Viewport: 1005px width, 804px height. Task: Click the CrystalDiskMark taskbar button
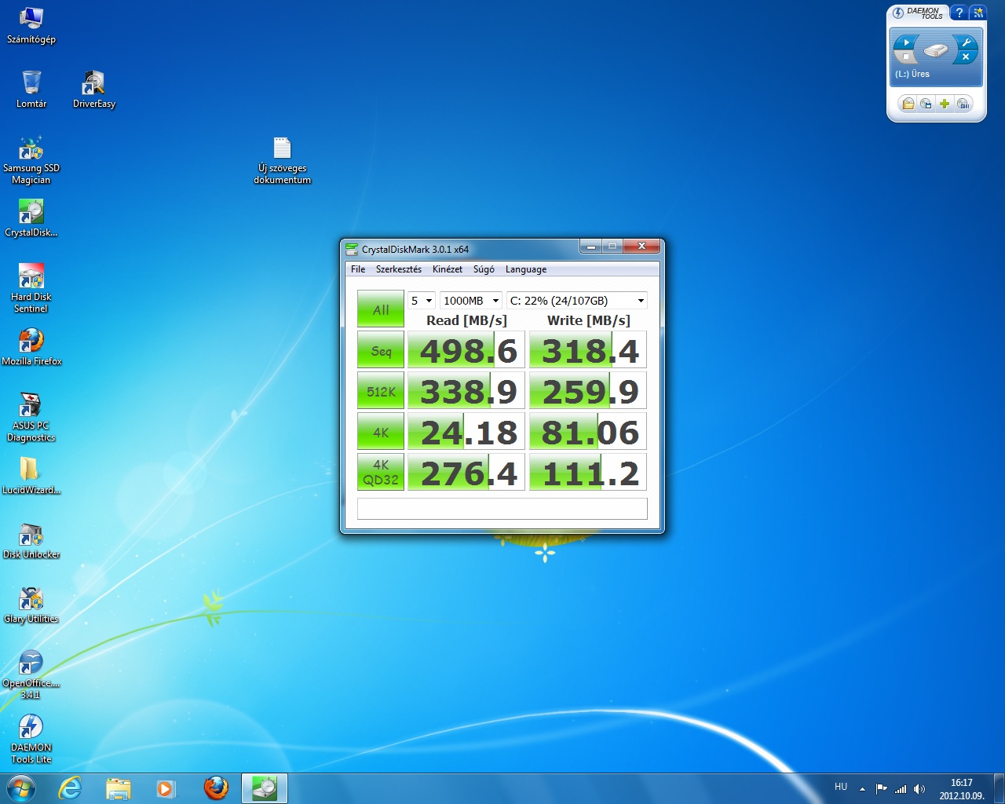[265, 788]
